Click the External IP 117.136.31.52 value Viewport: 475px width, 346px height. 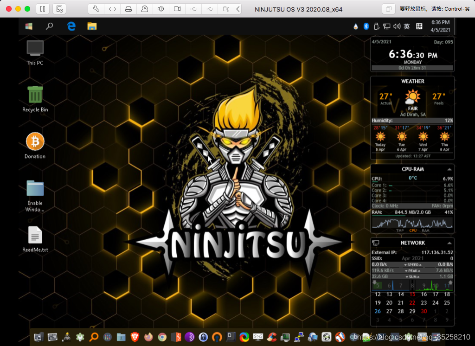[437, 252]
